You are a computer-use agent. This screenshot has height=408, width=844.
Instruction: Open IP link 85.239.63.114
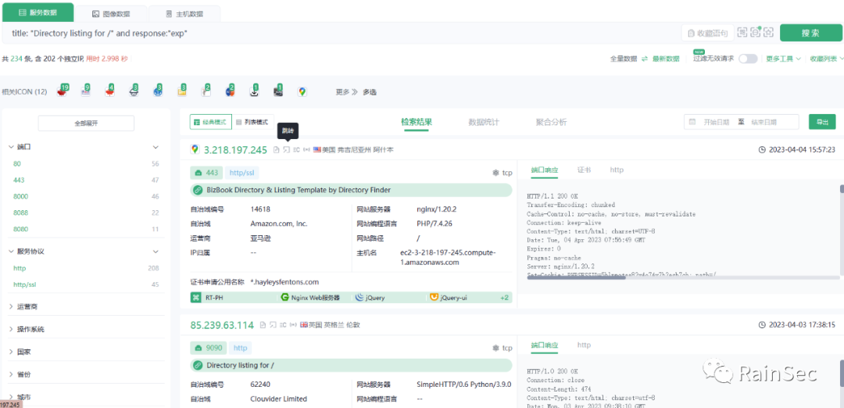click(x=222, y=325)
